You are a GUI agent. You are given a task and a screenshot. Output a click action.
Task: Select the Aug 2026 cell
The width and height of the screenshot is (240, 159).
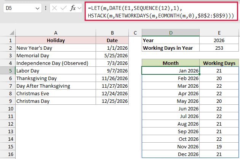tap(171, 124)
